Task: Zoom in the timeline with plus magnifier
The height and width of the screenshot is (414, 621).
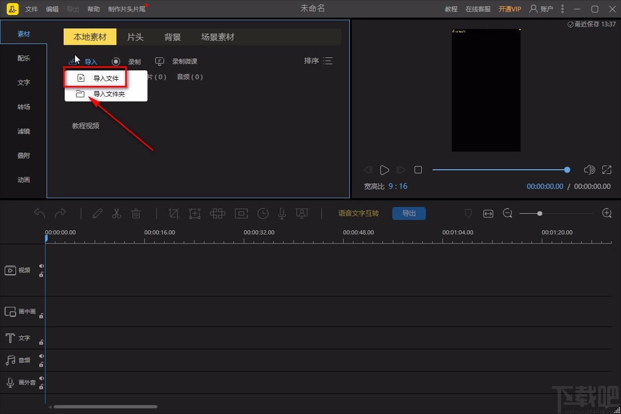Action: point(607,213)
